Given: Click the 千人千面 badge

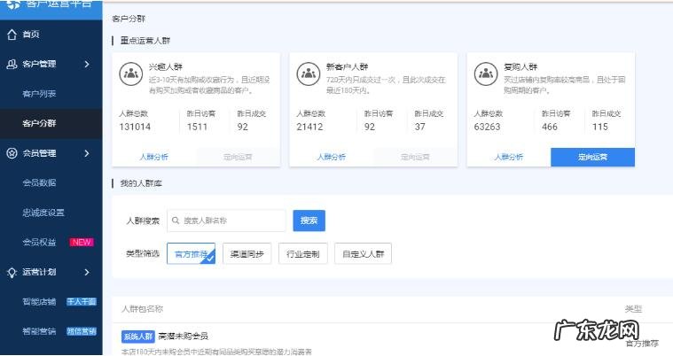Looking at the screenshot, I should (81, 301).
